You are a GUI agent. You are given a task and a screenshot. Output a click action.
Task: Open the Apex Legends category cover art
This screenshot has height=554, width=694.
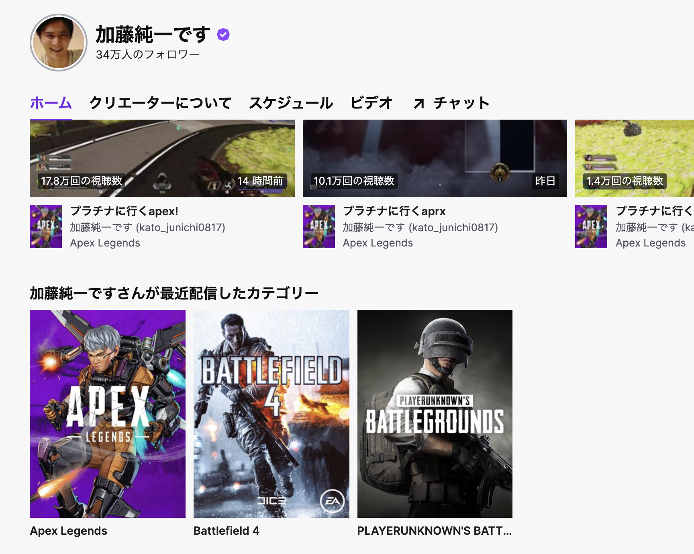click(x=108, y=414)
